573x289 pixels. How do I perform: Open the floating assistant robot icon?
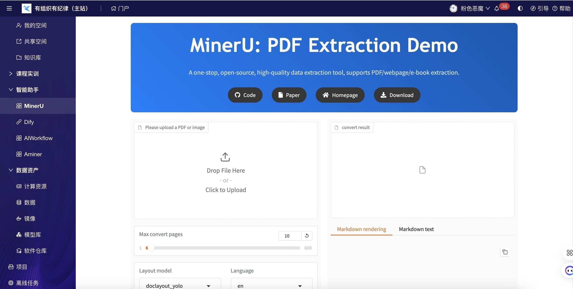coord(569,271)
